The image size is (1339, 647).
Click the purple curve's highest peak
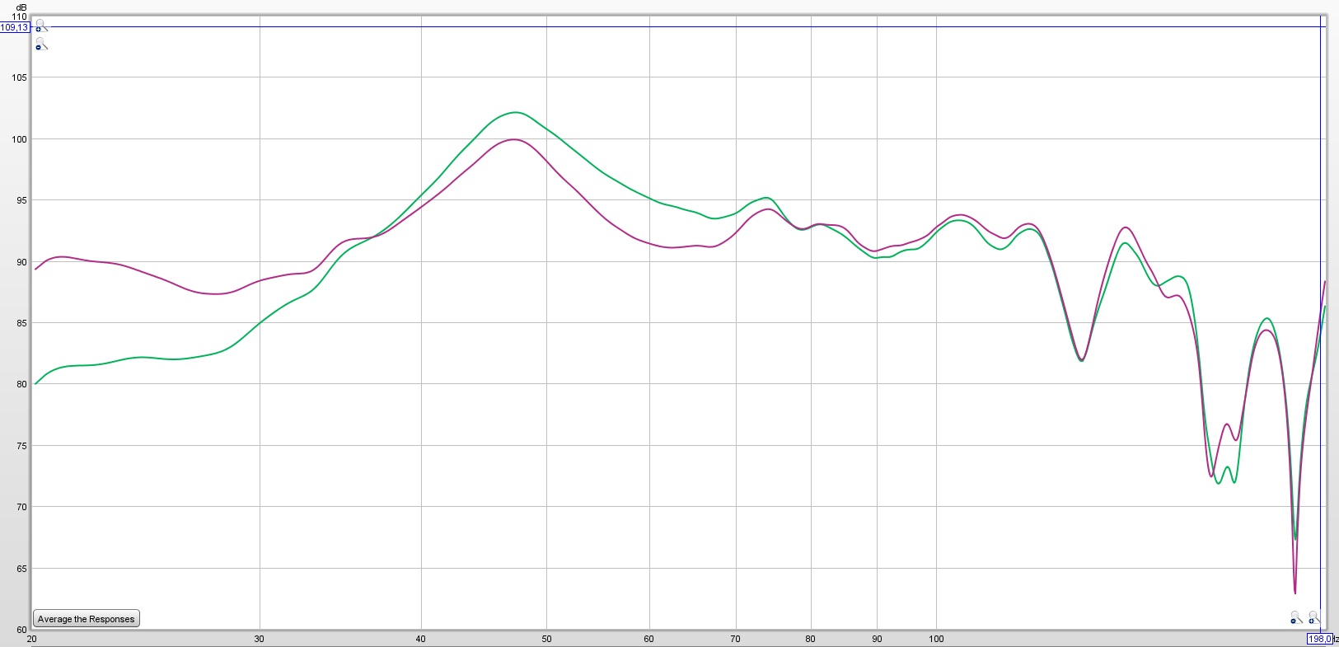(513, 139)
